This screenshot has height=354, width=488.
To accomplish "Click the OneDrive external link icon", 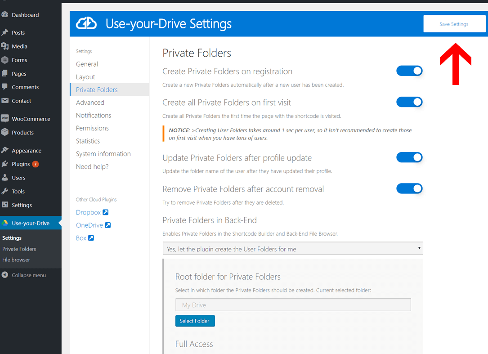I will 107,225.
